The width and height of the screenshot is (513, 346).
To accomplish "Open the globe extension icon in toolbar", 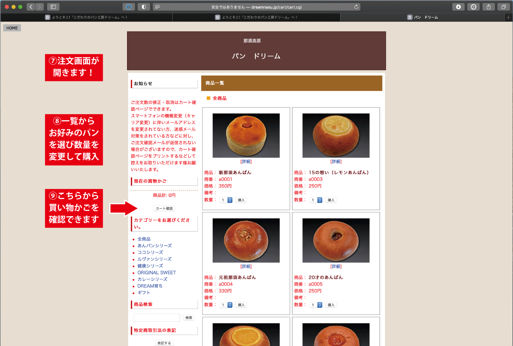I will 129,7.
